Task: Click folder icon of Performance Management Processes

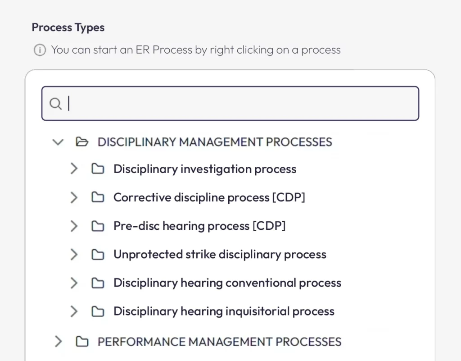Action: click(x=82, y=342)
